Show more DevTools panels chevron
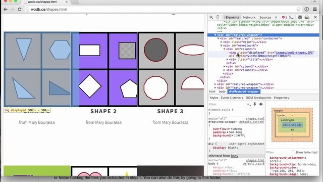The image size is (323, 182). 276,17
